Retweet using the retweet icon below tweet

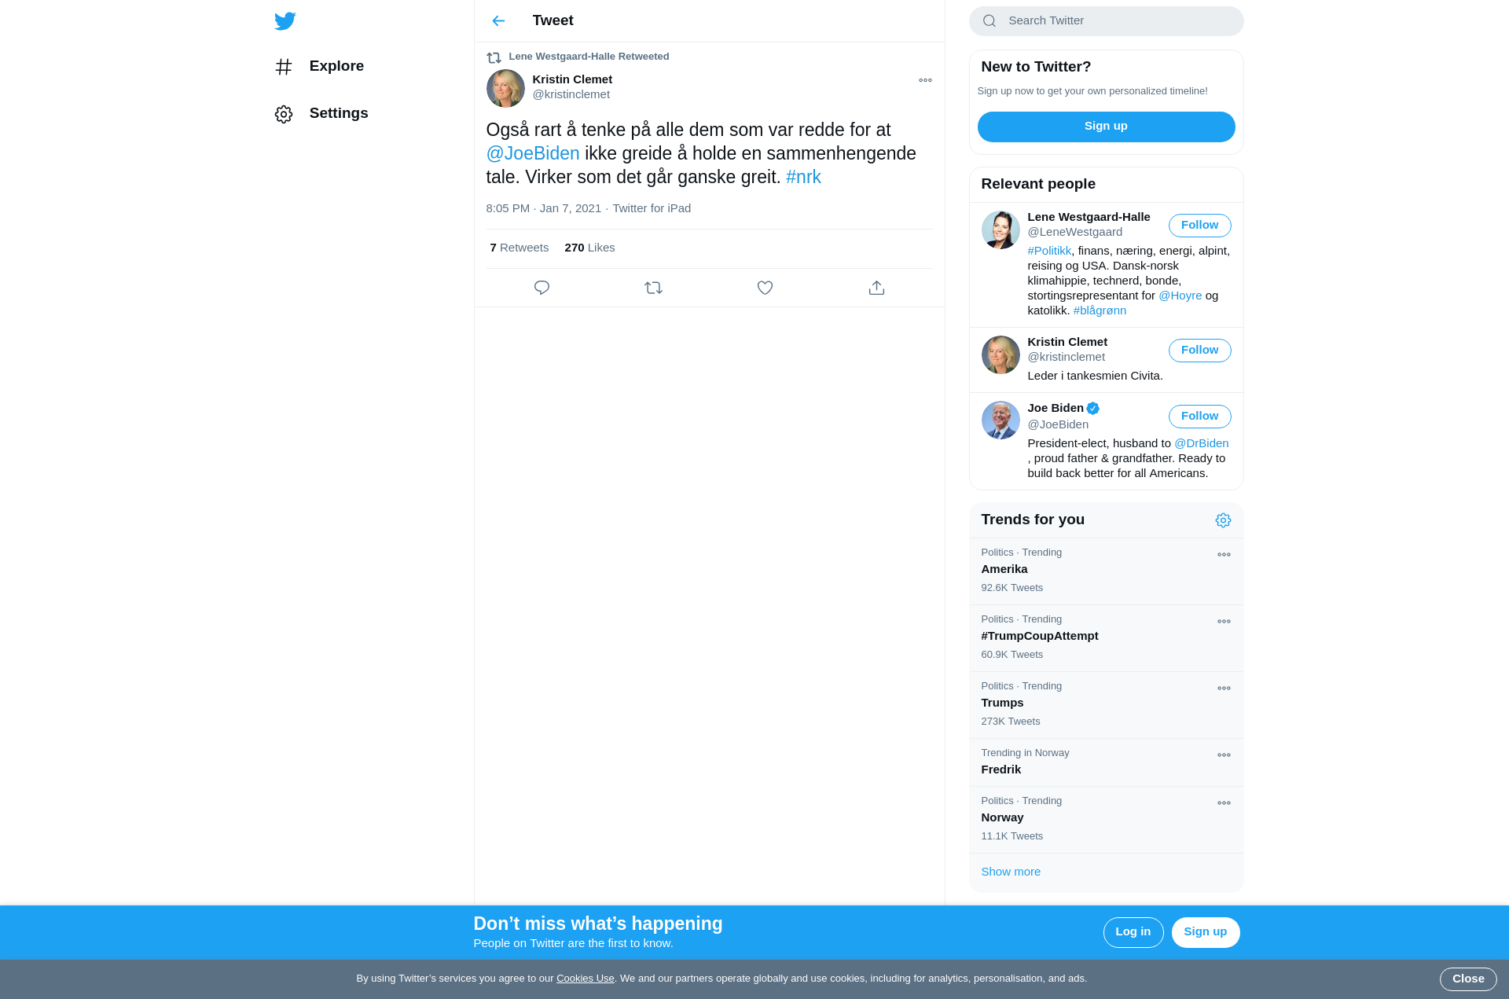tap(653, 288)
